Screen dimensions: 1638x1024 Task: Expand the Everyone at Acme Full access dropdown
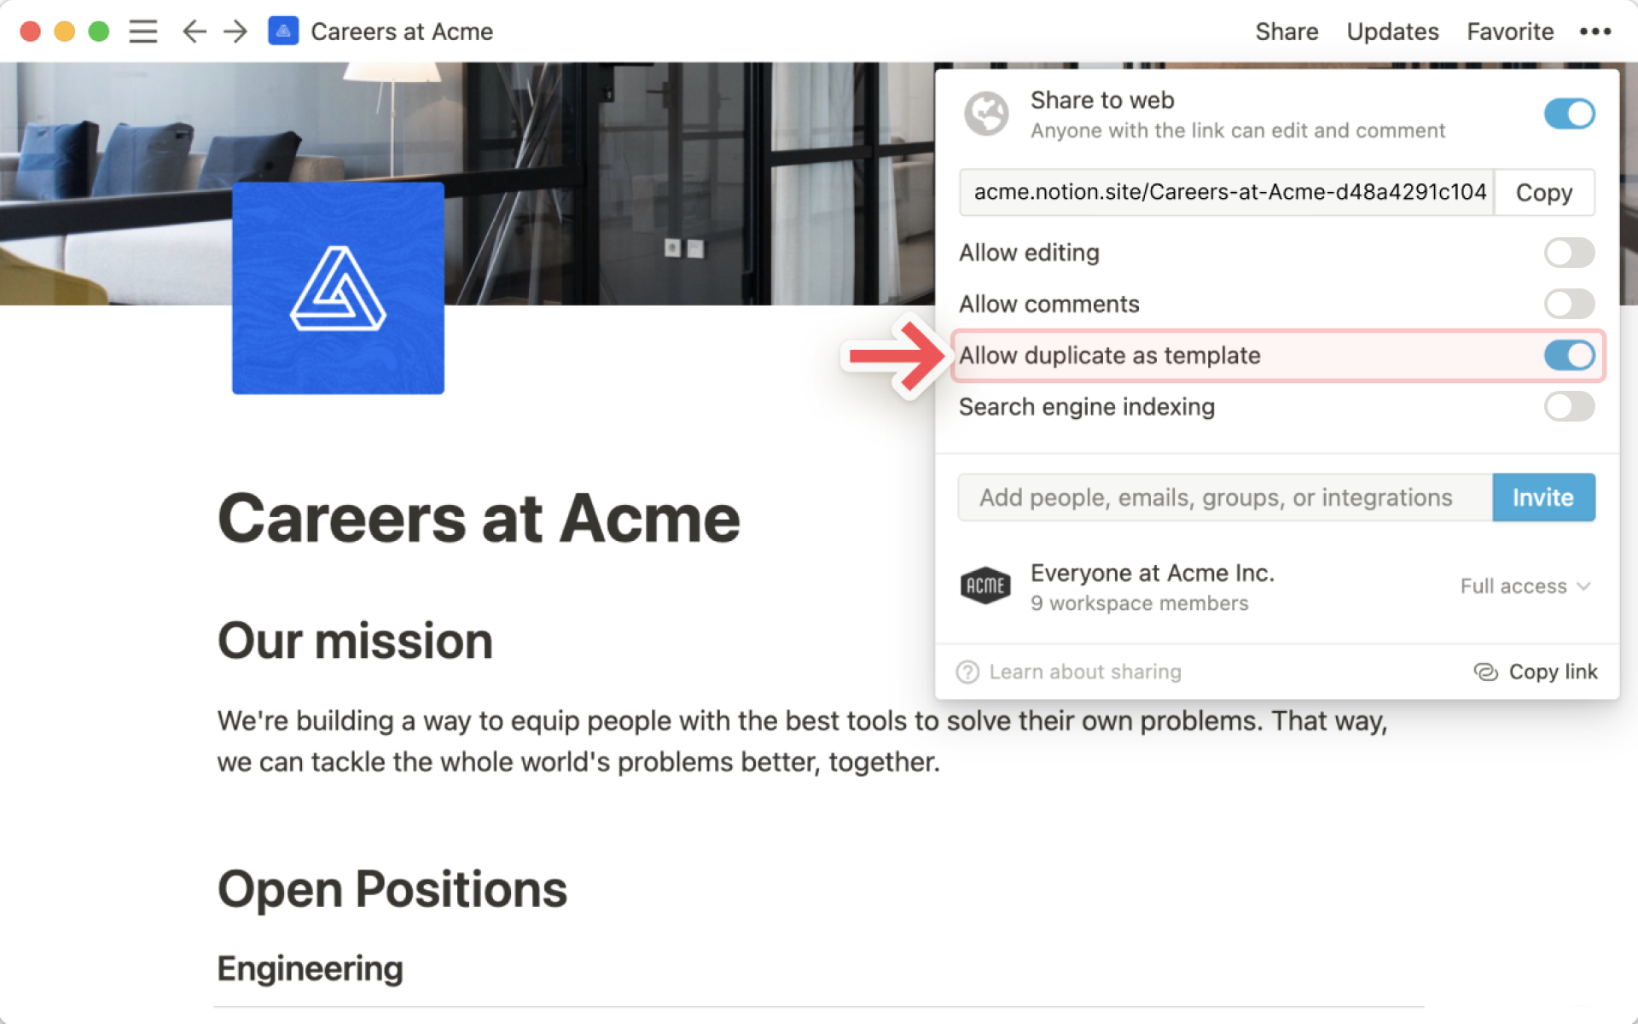pos(1526,585)
